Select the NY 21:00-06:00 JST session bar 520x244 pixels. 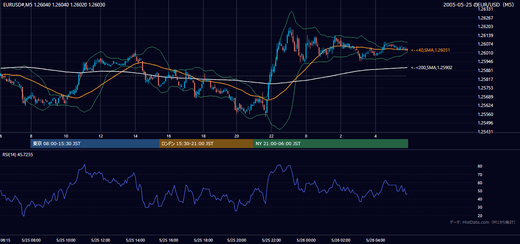point(330,144)
